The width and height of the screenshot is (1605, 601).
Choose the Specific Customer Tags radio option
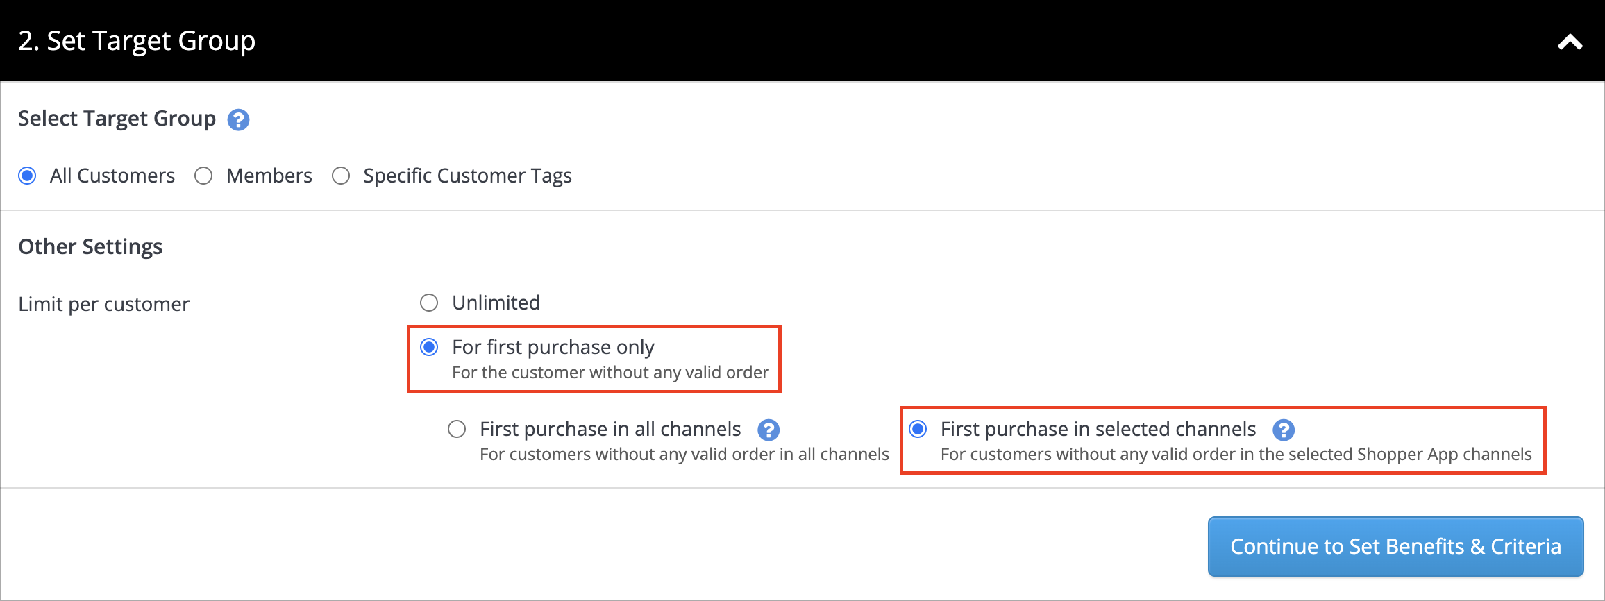tap(341, 176)
